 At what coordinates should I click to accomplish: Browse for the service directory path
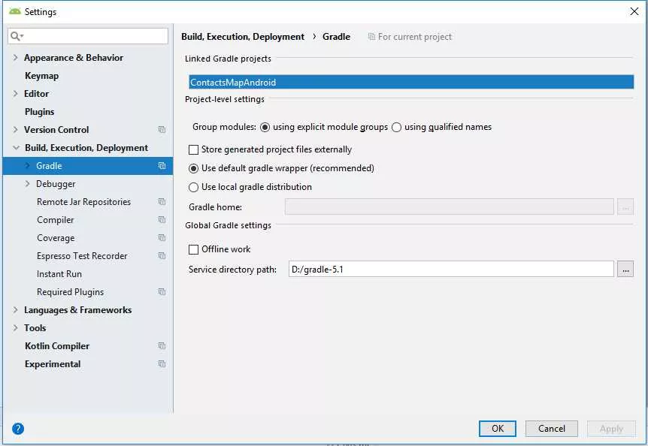pos(625,270)
